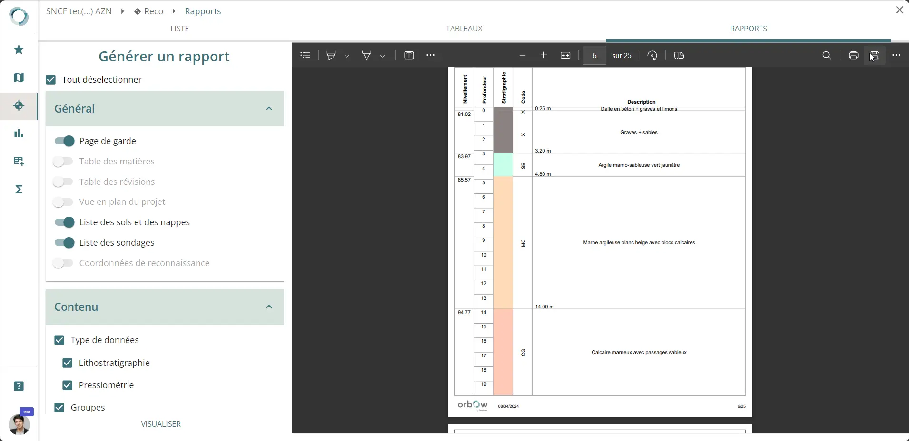Print the PDF report
Viewport: 909px width, 441px height.
tap(853, 56)
